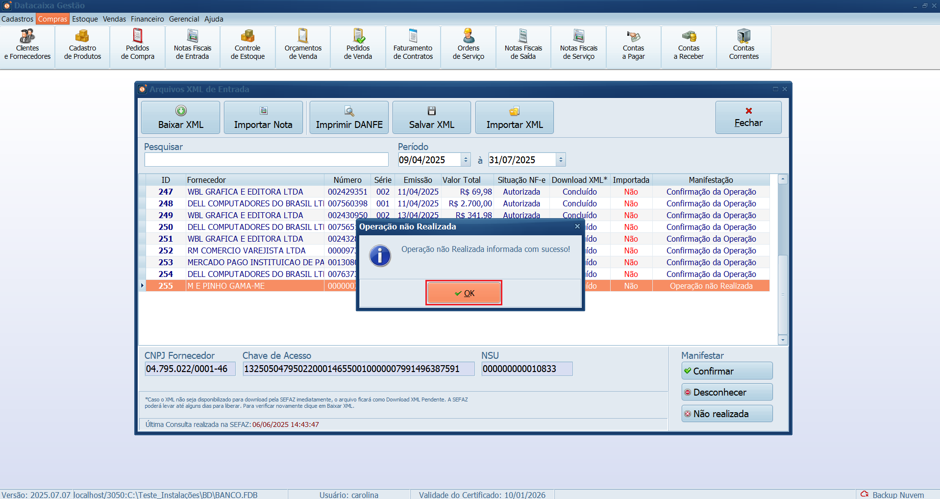This screenshot has width=940, height=499.
Task: Adjust the end date 31/07/2025 spinner
Action: coord(561,160)
